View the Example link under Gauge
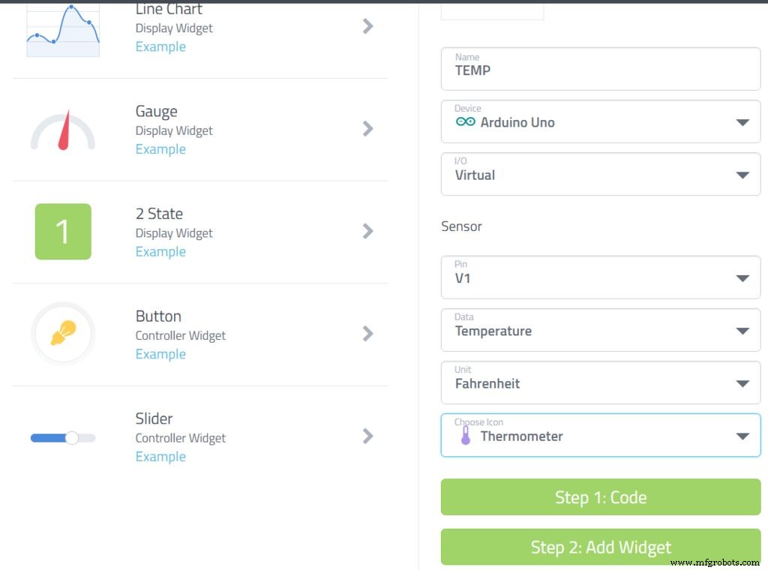This screenshot has height=570, width=768. tap(160, 149)
